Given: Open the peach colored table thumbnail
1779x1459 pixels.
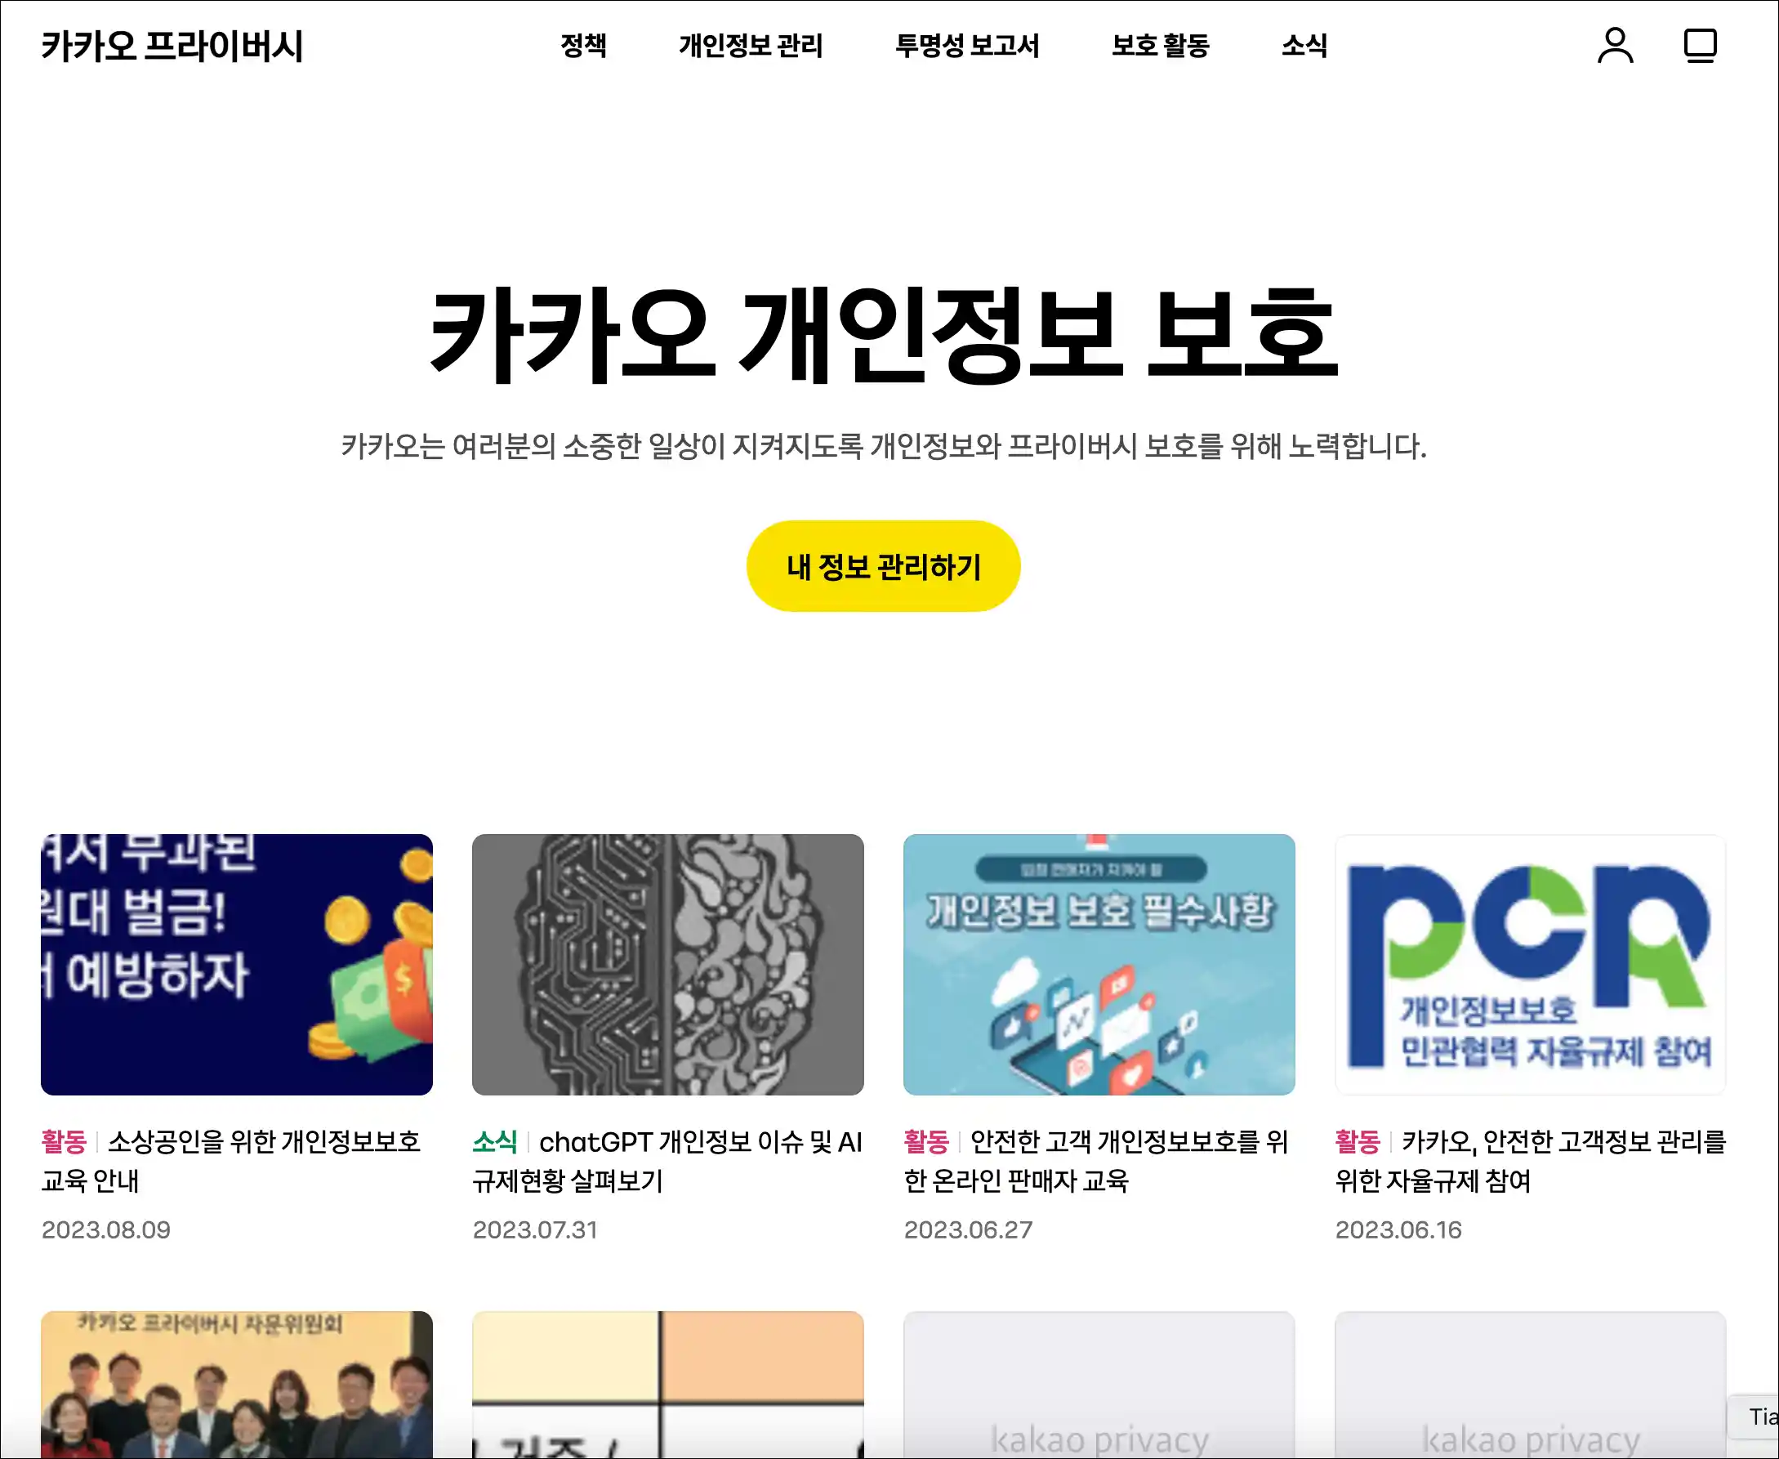Looking at the screenshot, I should (668, 1384).
